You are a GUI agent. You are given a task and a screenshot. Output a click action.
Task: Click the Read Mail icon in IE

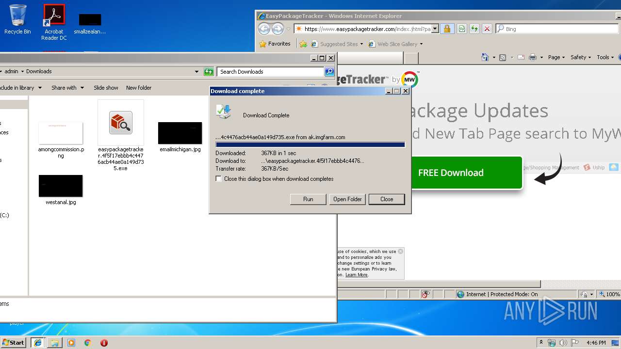521,57
